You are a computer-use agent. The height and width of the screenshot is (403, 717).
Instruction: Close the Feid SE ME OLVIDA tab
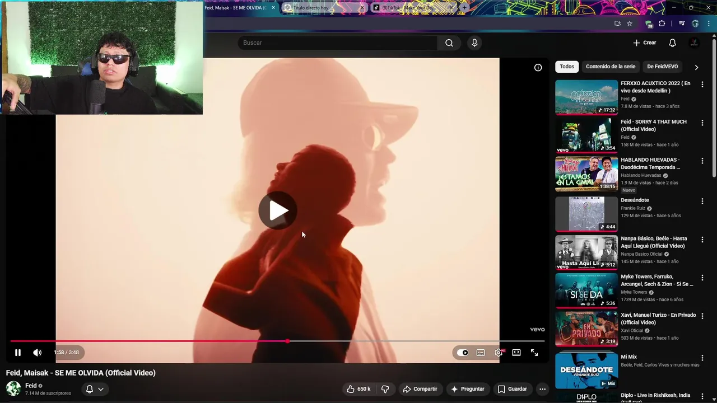pyautogui.click(x=273, y=8)
